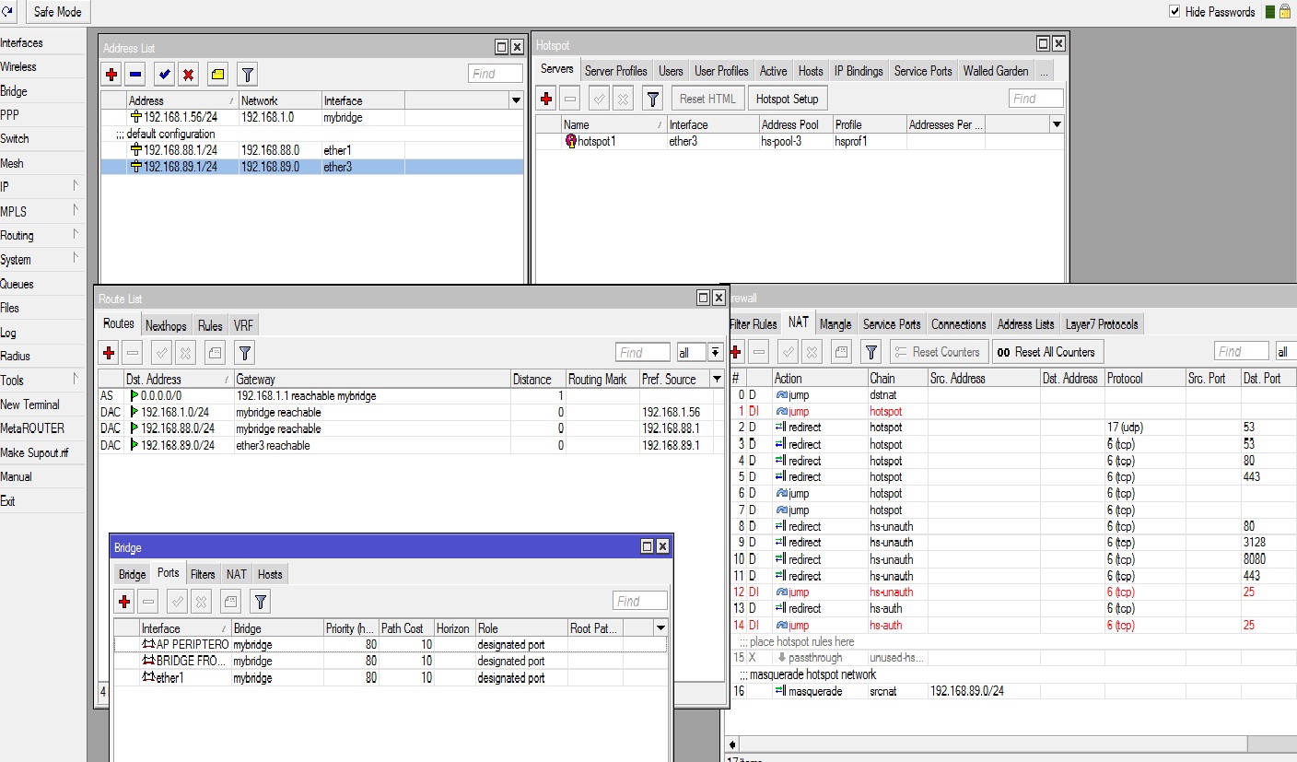1297x762 pixels.
Task: Open the filter in Bridge window toolbar
Action: point(261,602)
